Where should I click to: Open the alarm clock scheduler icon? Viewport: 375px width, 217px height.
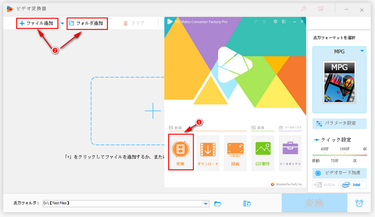359,203
